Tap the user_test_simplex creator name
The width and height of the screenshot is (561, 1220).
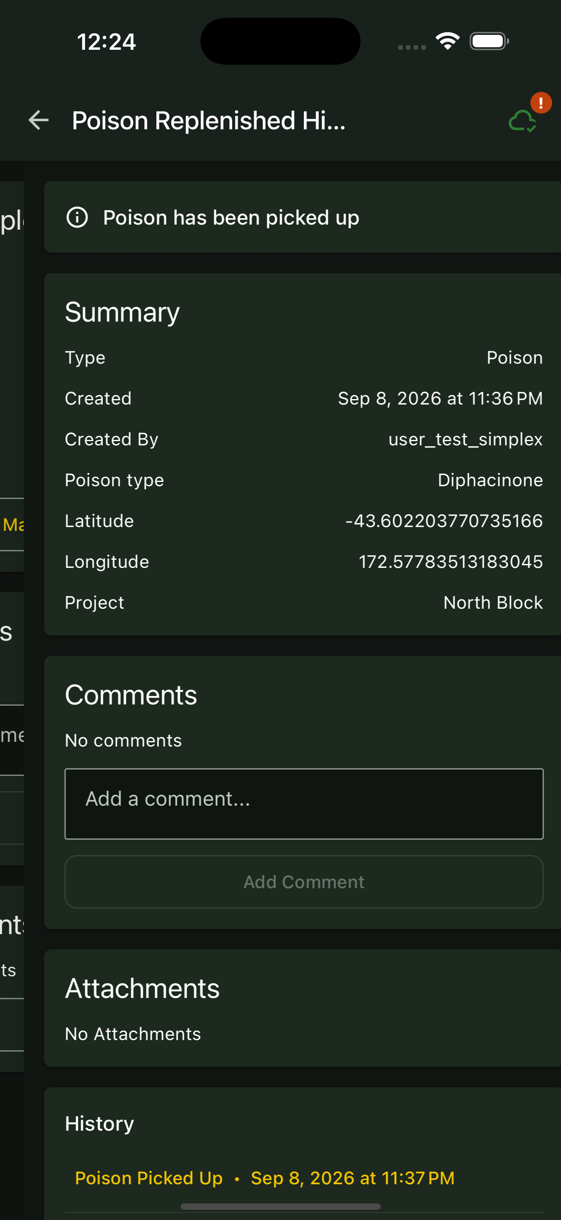click(x=465, y=439)
